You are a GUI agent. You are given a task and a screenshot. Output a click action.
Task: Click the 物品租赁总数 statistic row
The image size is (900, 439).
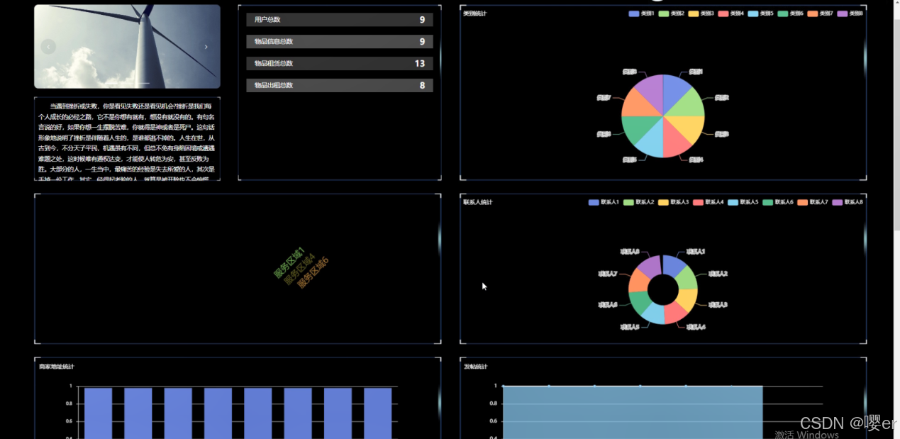pyautogui.click(x=340, y=64)
